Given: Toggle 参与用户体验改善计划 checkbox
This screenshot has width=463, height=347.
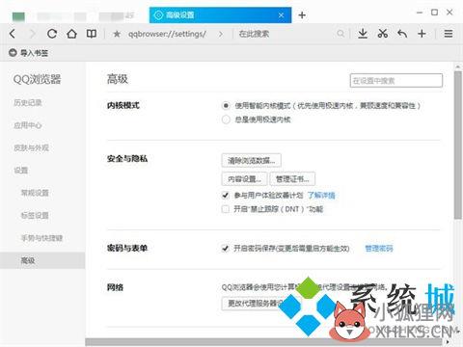Looking at the screenshot, I should coord(226,195).
